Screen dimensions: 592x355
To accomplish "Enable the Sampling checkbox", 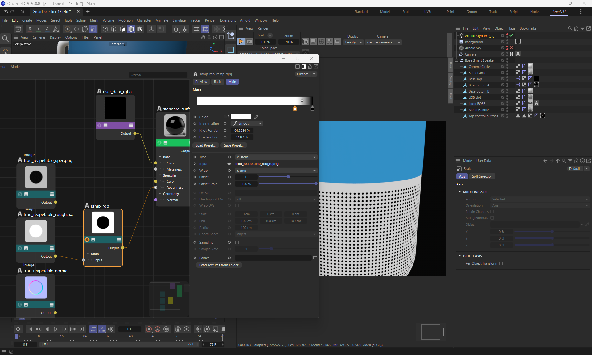I will [x=237, y=242].
